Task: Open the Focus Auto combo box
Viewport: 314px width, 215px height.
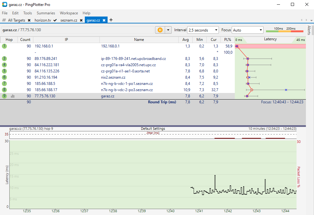Action: click(x=248, y=30)
